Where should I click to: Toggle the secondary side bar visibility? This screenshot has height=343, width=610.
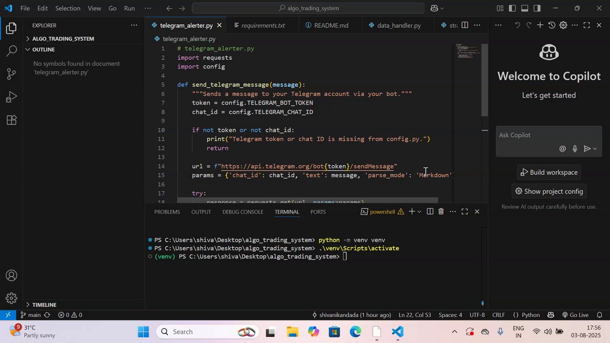537,8
